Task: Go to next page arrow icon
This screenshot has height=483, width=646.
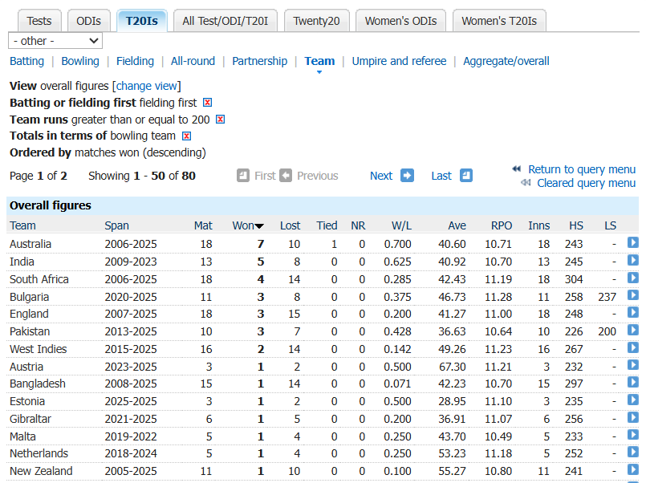Action: [x=407, y=176]
